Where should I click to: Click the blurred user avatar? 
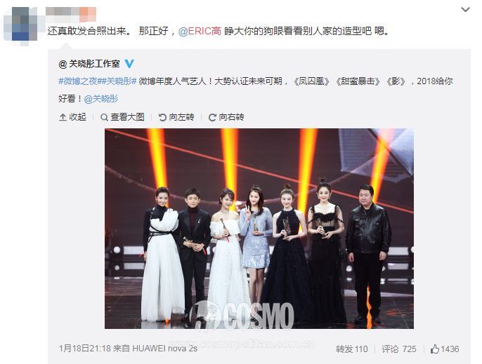click(x=20, y=25)
